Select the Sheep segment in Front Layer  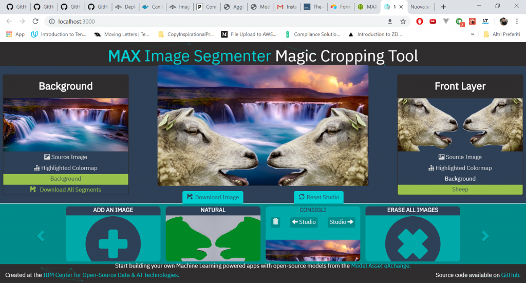pyautogui.click(x=460, y=190)
